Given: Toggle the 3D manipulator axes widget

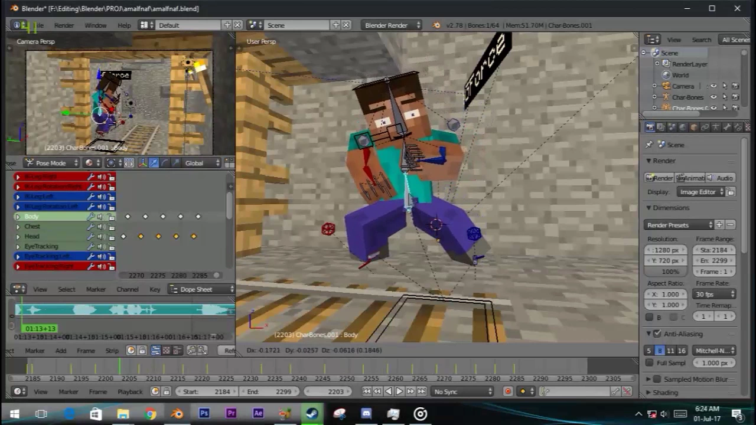Looking at the screenshot, I should tap(142, 163).
